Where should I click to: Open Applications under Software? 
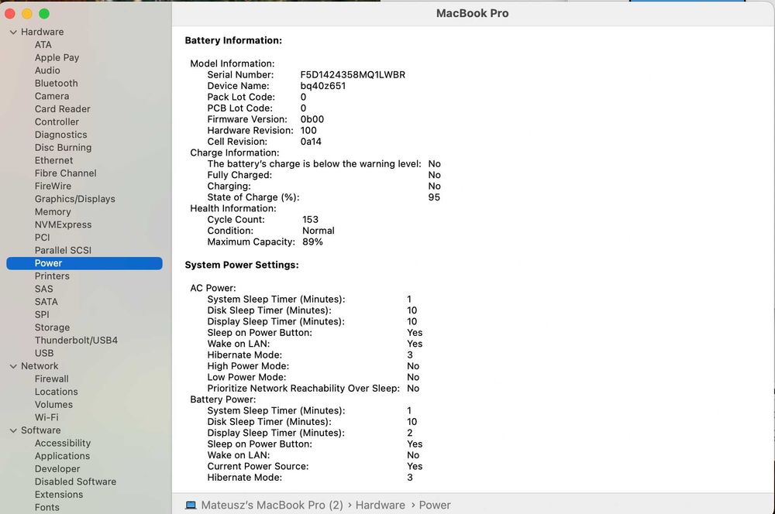tap(62, 456)
